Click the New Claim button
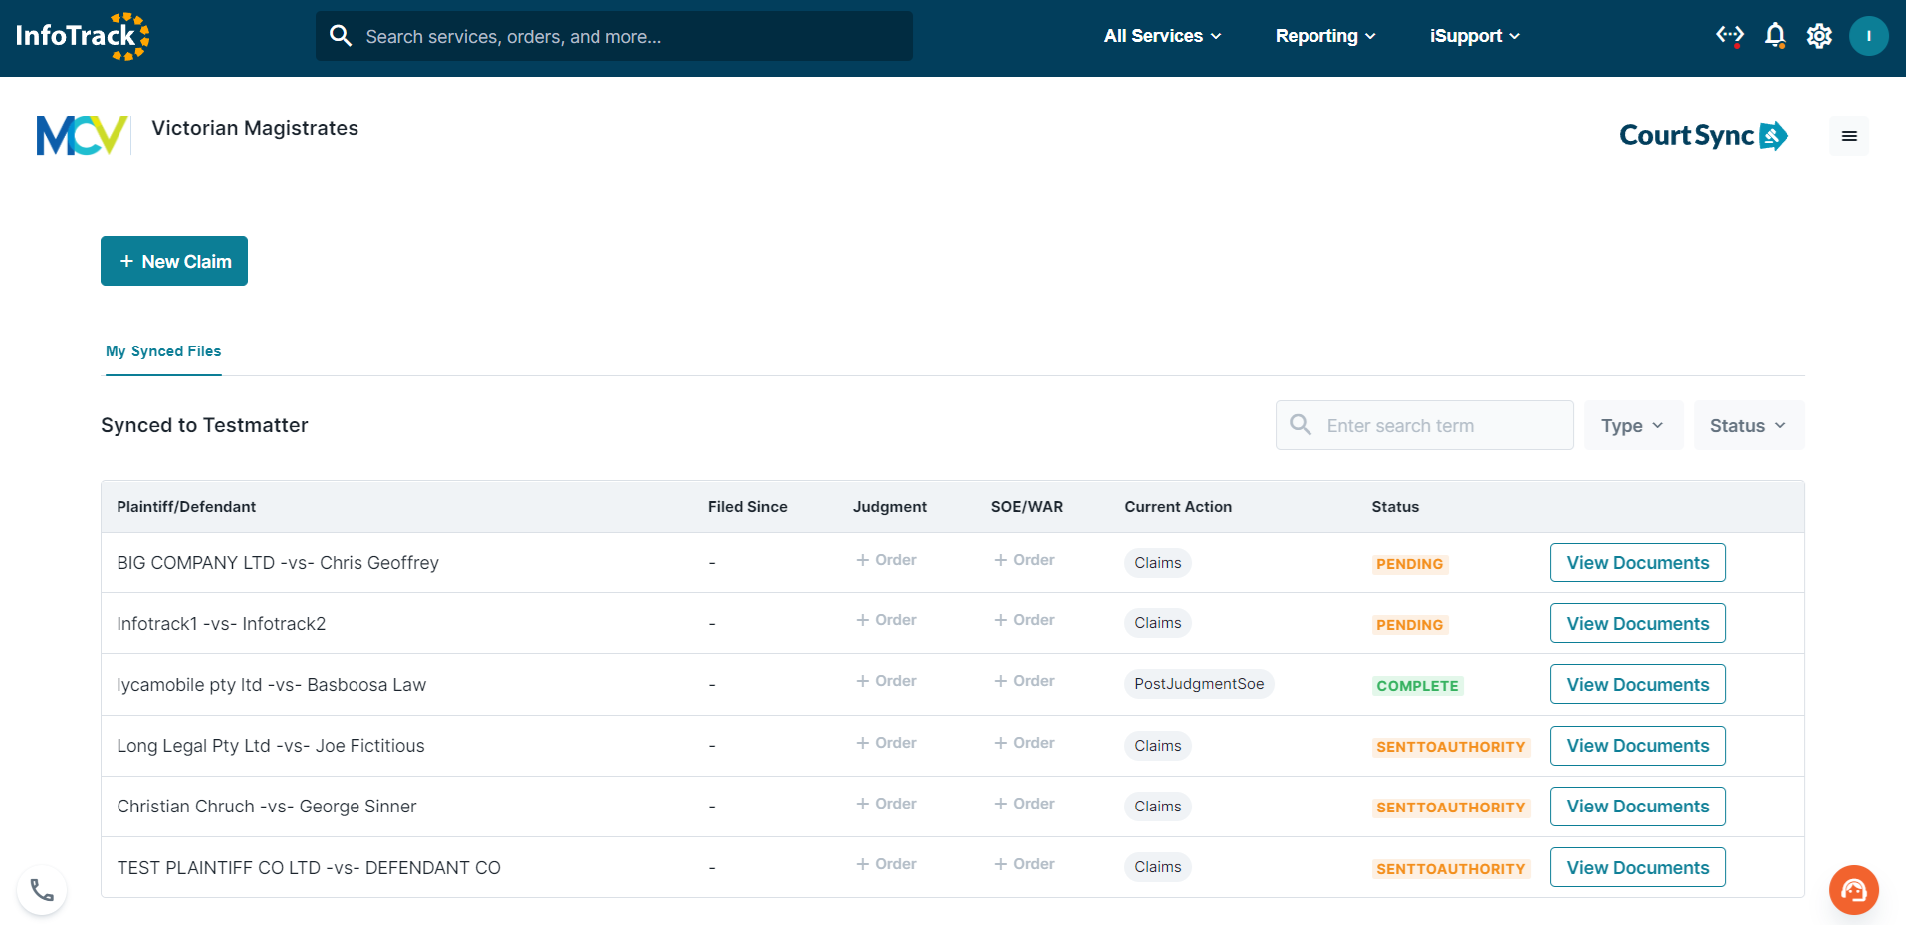 (174, 261)
